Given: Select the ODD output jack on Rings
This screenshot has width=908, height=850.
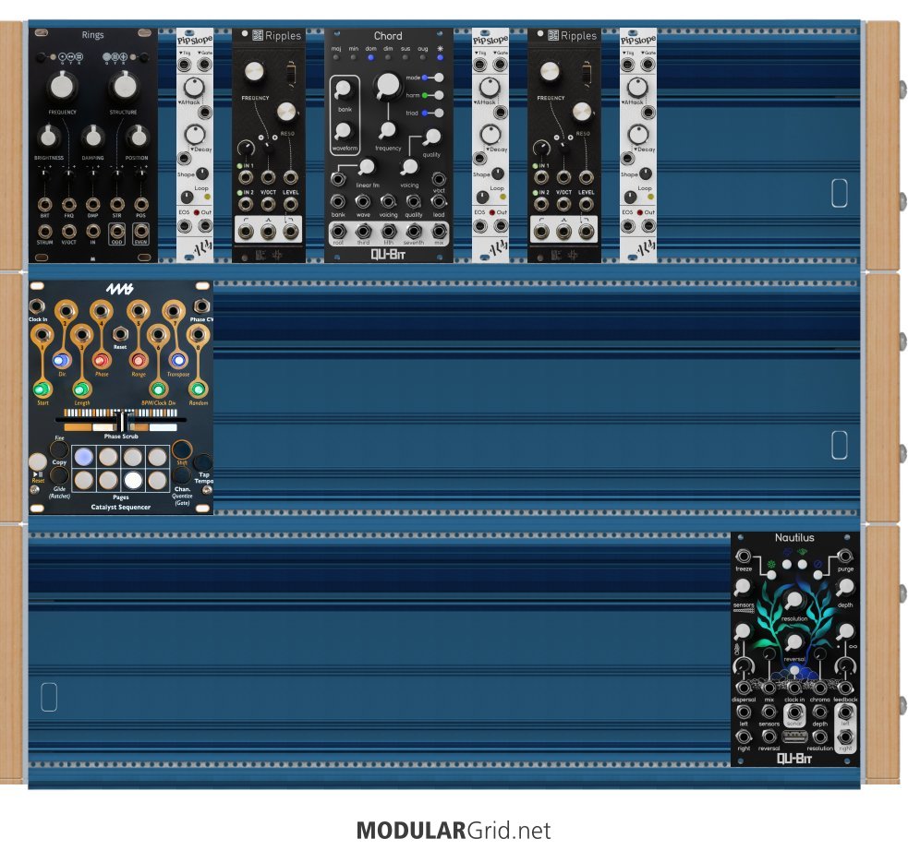Looking at the screenshot, I should point(117,232).
